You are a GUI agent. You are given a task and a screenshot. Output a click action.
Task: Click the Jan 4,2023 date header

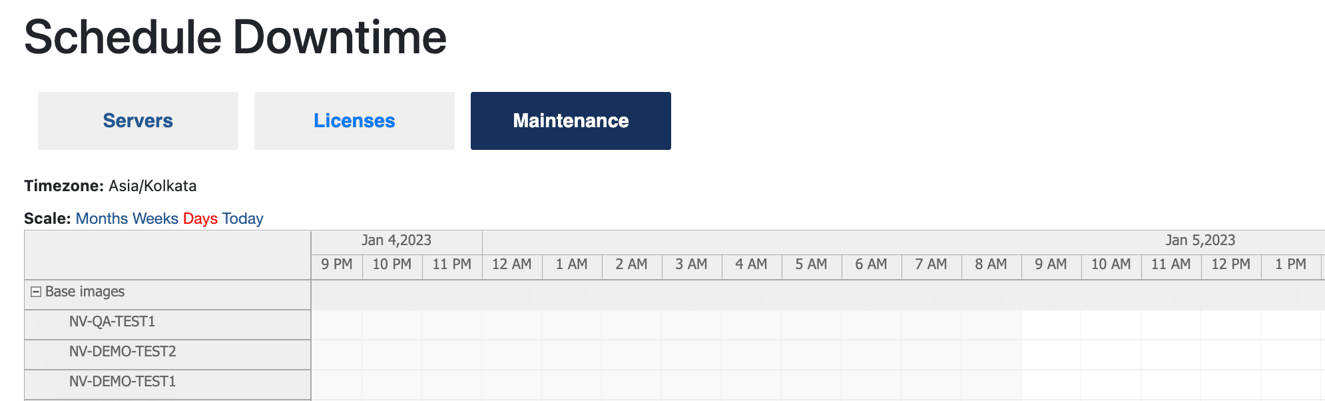[x=396, y=240]
